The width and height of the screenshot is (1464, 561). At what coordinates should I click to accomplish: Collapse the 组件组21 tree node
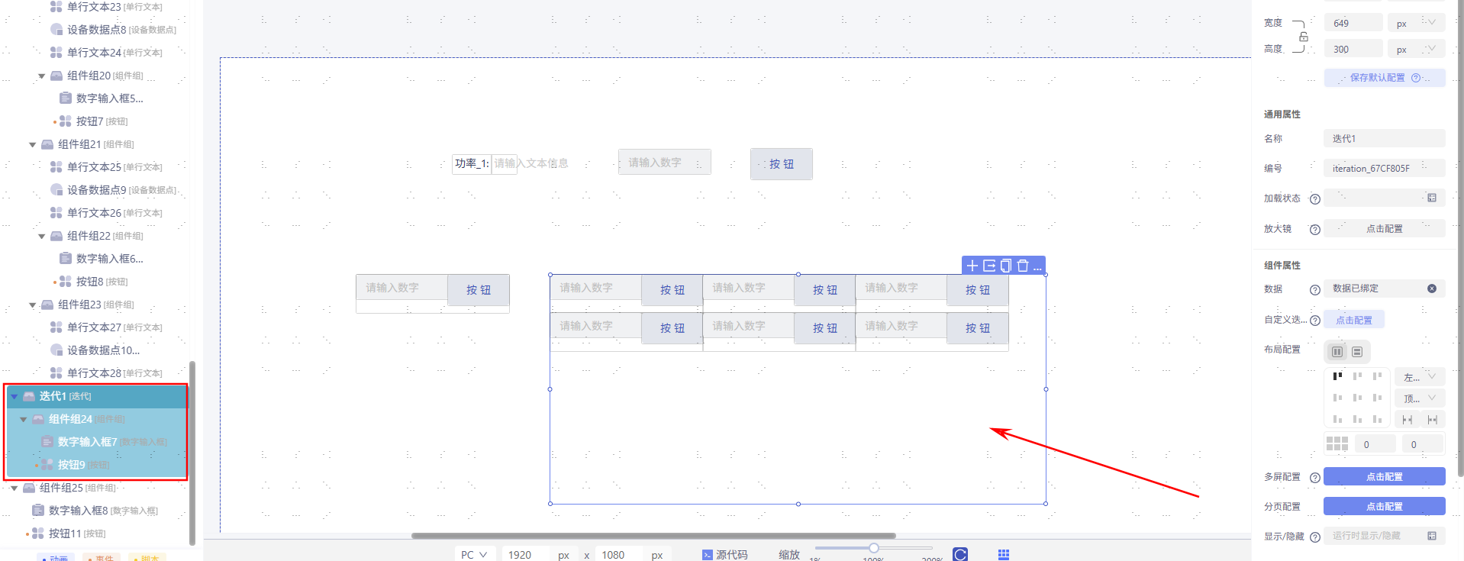(x=33, y=145)
